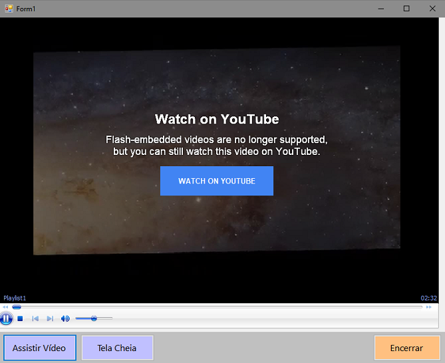Click the seek bar track midpoint
Screen dimensions: 445x363
pos(217,307)
